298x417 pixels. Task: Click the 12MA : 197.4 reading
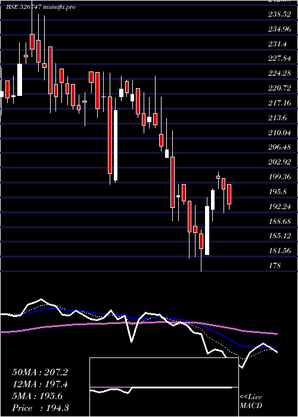(40, 384)
